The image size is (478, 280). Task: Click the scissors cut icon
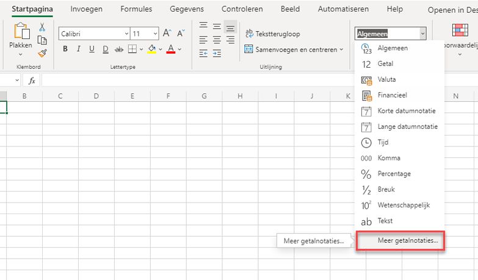(42, 27)
